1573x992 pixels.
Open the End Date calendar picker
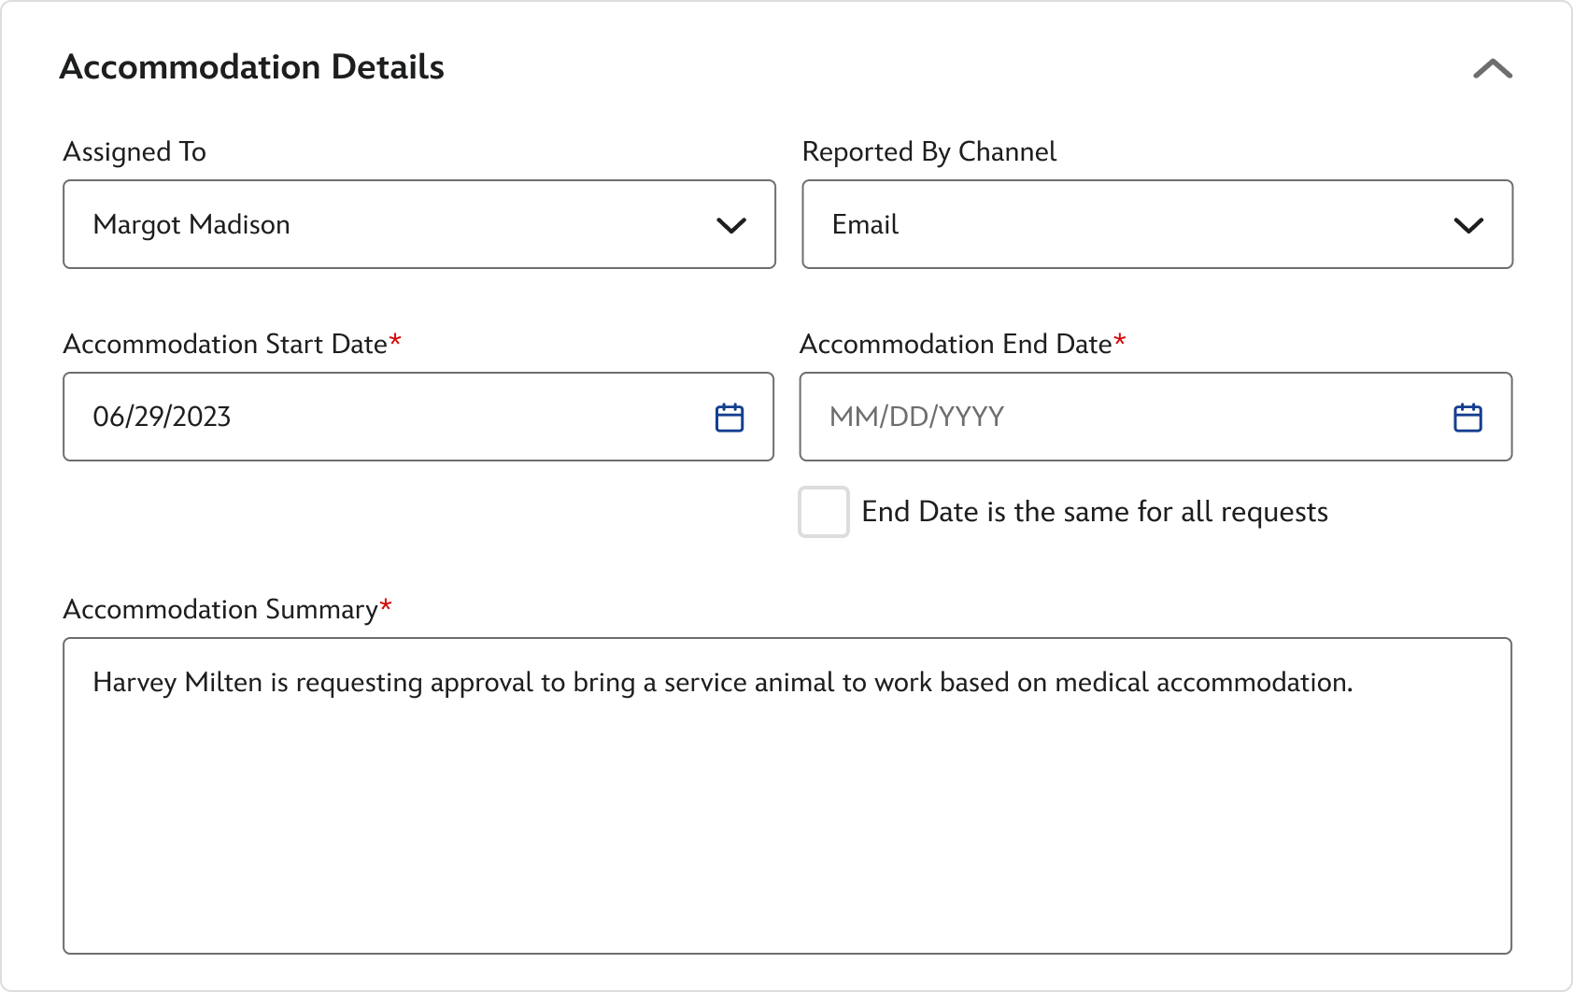(1467, 418)
